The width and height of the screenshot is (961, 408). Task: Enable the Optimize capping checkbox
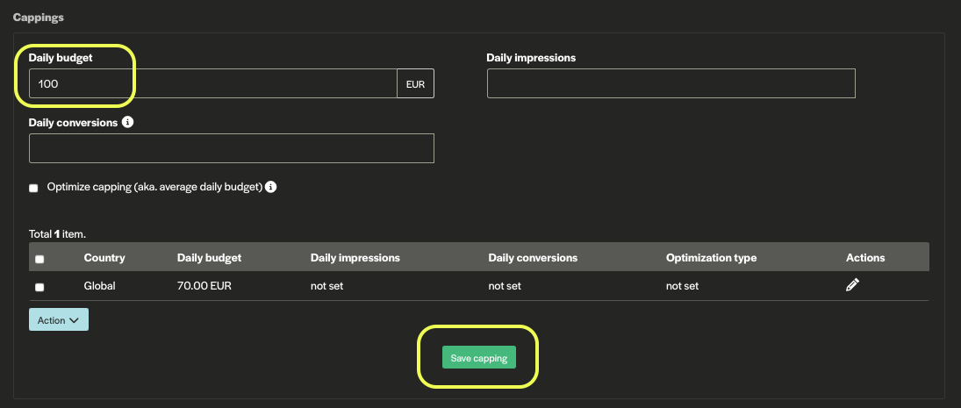pyautogui.click(x=34, y=188)
